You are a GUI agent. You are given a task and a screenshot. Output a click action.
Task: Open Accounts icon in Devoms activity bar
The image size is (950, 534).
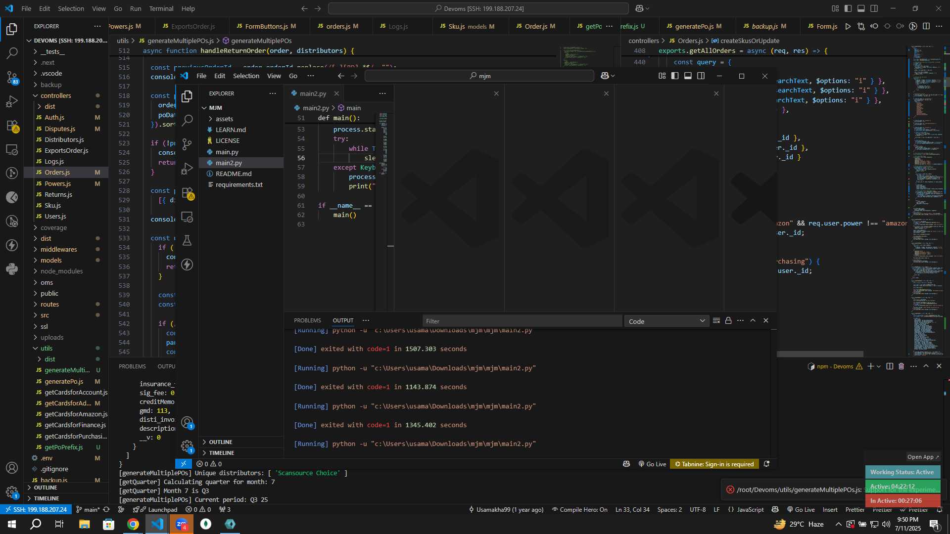pos(12,468)
